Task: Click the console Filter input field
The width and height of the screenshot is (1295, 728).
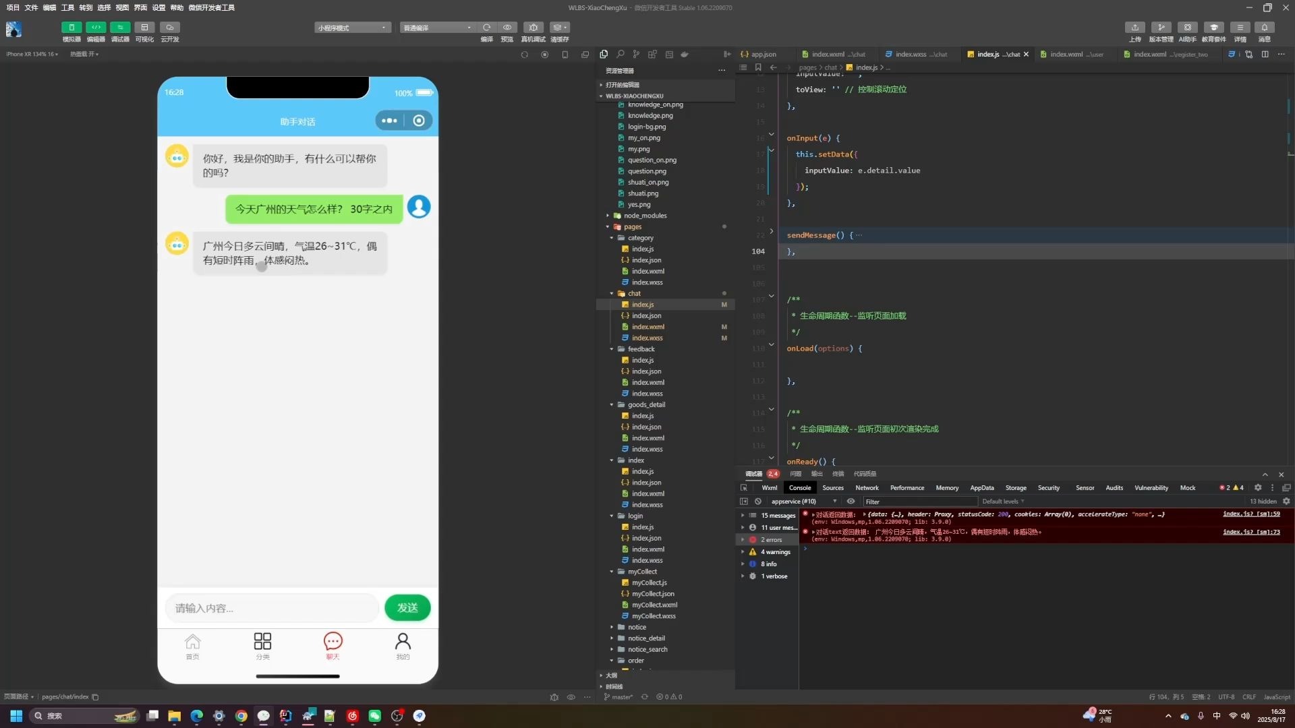Action: (x=920, y=502)
